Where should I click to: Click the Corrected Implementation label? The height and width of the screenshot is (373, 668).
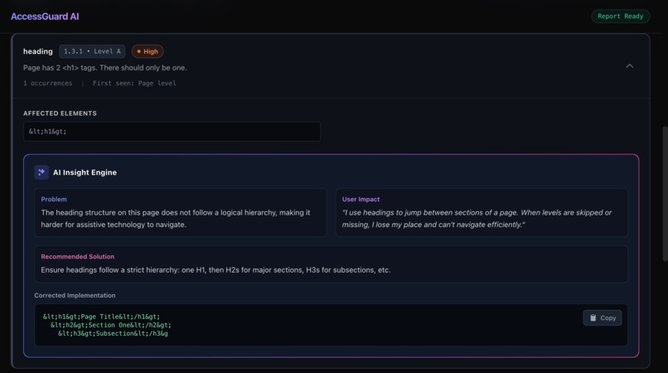75,295
